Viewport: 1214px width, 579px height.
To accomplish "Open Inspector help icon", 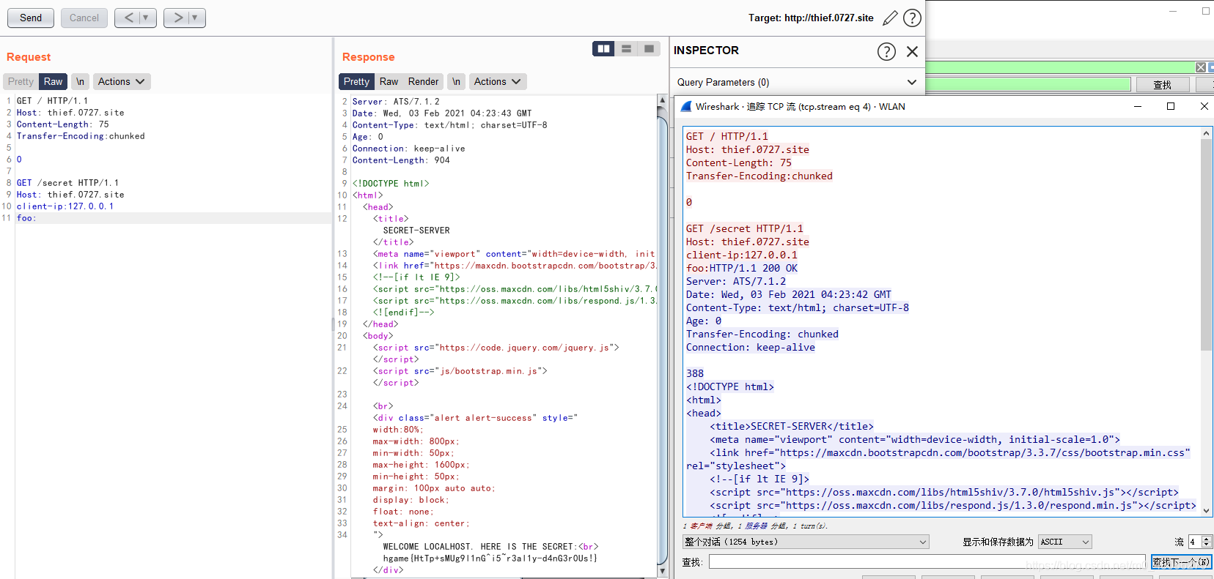I will pyautogui.click(x=886, y=51).
